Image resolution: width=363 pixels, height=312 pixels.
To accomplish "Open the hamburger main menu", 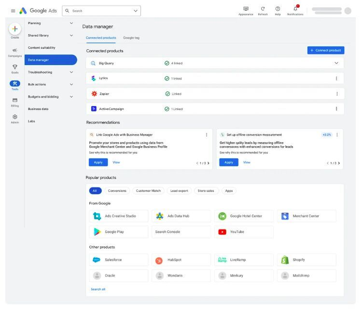I will coord(13,11).
